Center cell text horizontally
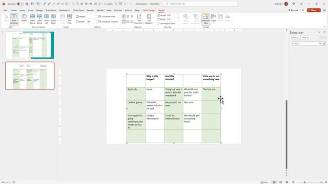328x184 pixels. click(x=128, y=16)
